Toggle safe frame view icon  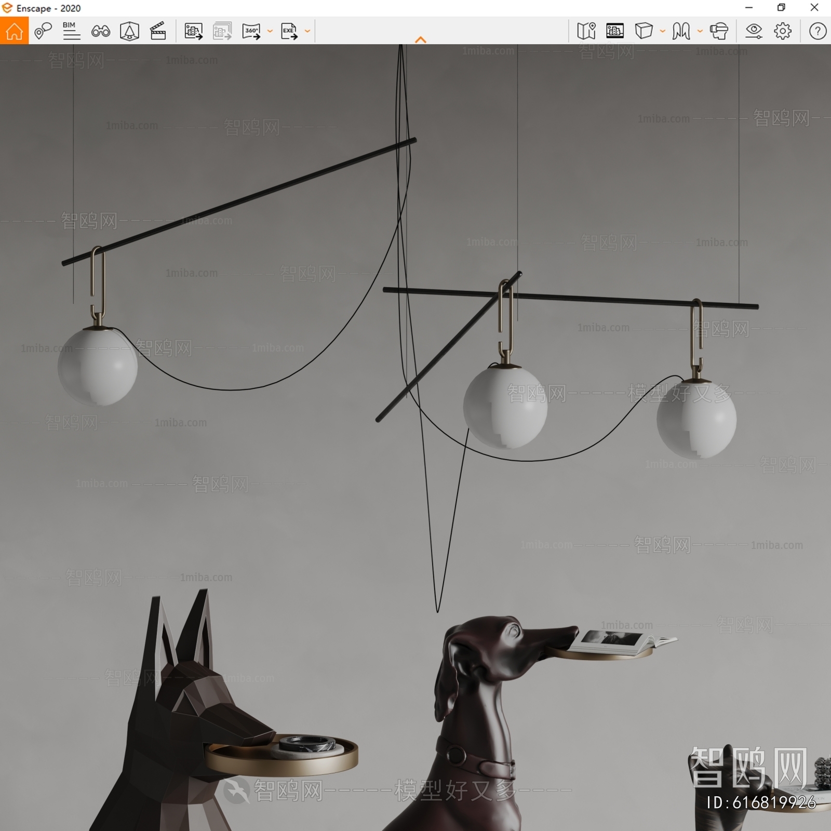(x=129, y=31)
